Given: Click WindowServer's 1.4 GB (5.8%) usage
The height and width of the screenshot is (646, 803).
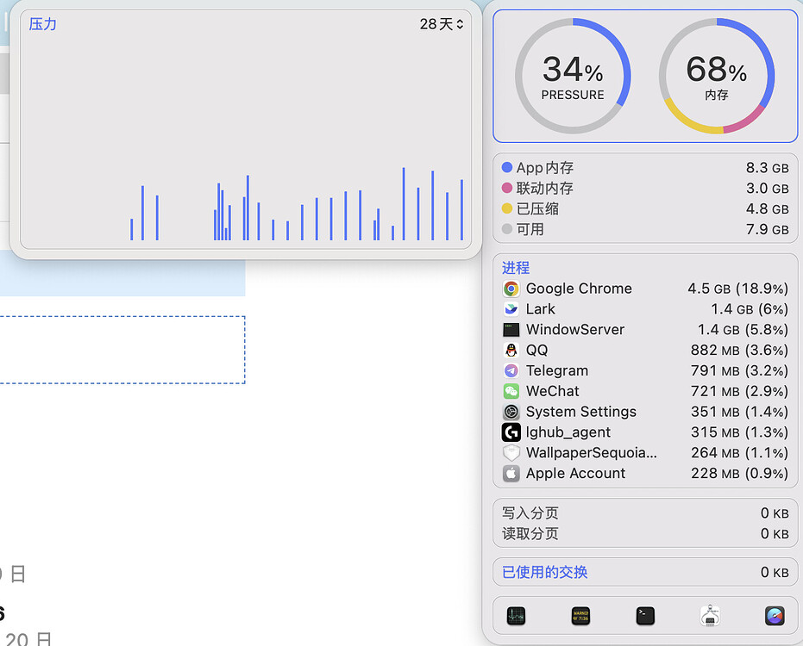Looking at the screenshot, I should (743, 330).
